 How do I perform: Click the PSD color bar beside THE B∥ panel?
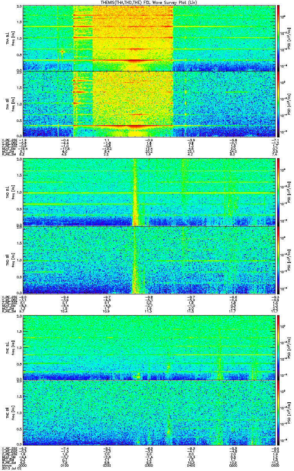[x=278, y=413]
